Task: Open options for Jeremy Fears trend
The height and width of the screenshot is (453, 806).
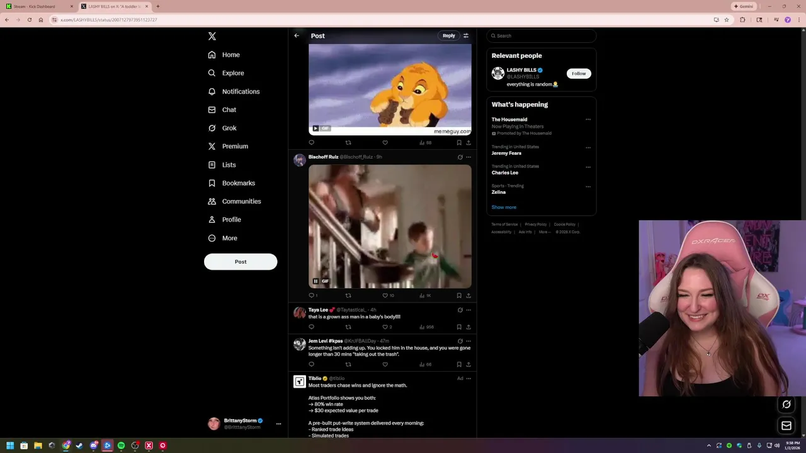Action: coord(588,148)
